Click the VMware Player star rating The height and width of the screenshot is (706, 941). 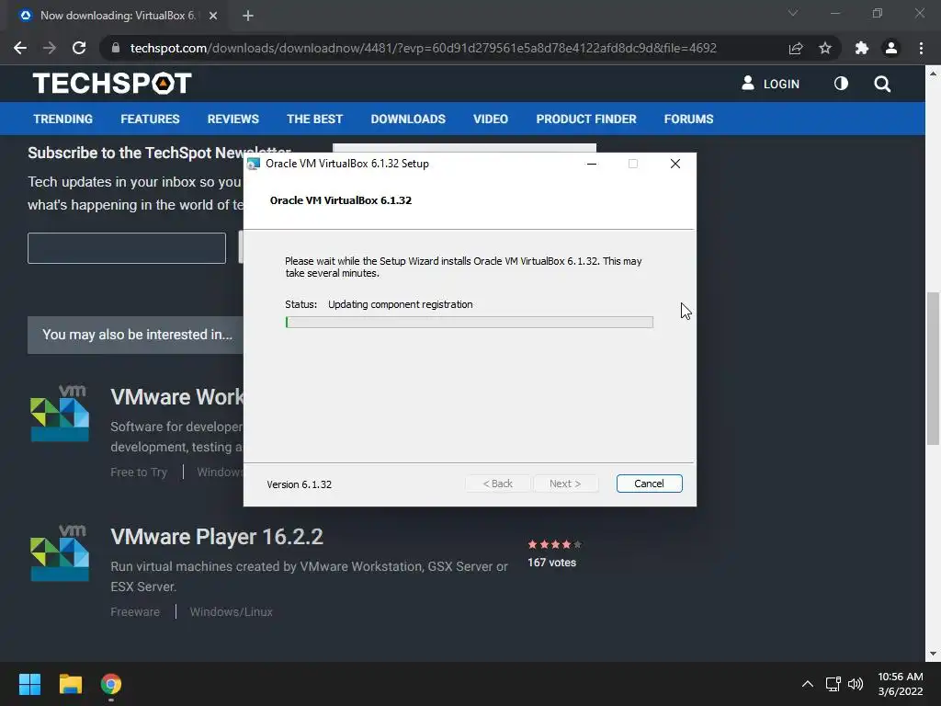click(554, 544)
